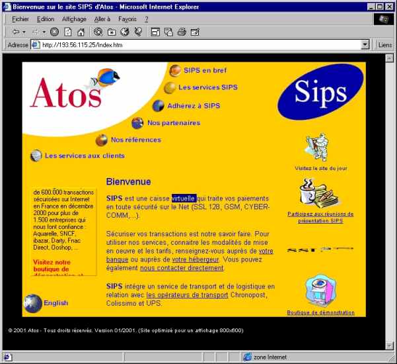Click the Stop loading toolbar icon
The width and height of the screenshot is (397, 364).
[x=54, y=32]
